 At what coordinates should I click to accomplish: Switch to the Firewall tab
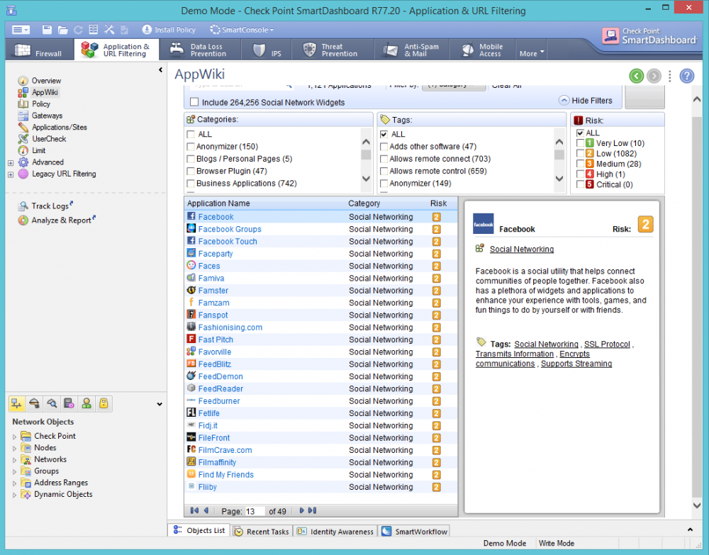tap(38, 50)
